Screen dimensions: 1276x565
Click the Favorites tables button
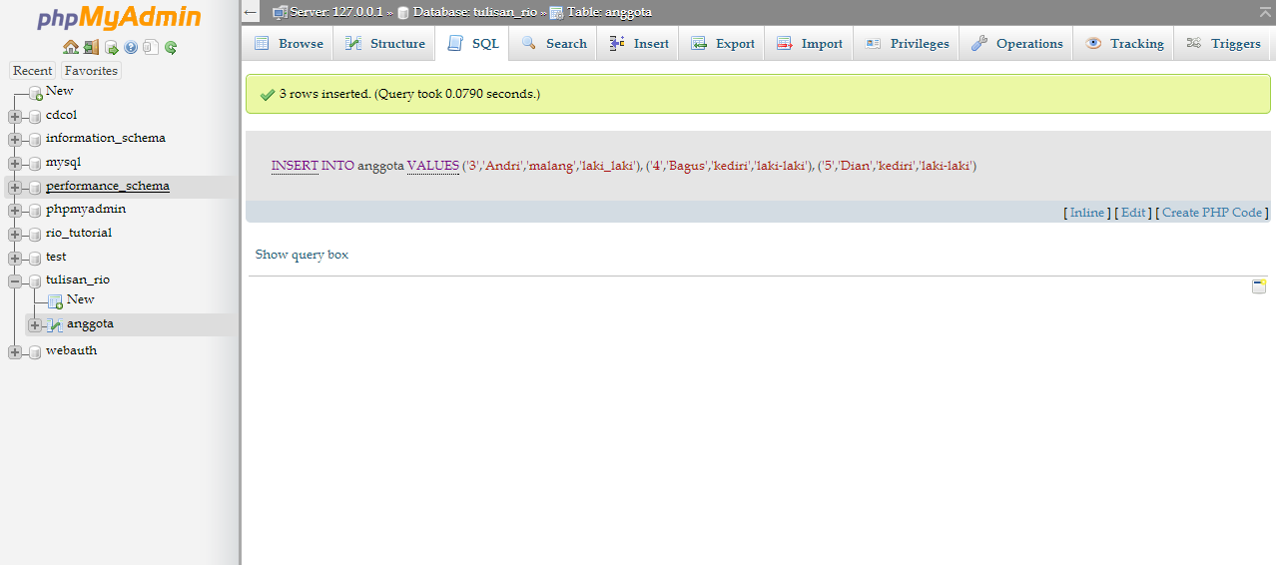[x=91, y=71]
